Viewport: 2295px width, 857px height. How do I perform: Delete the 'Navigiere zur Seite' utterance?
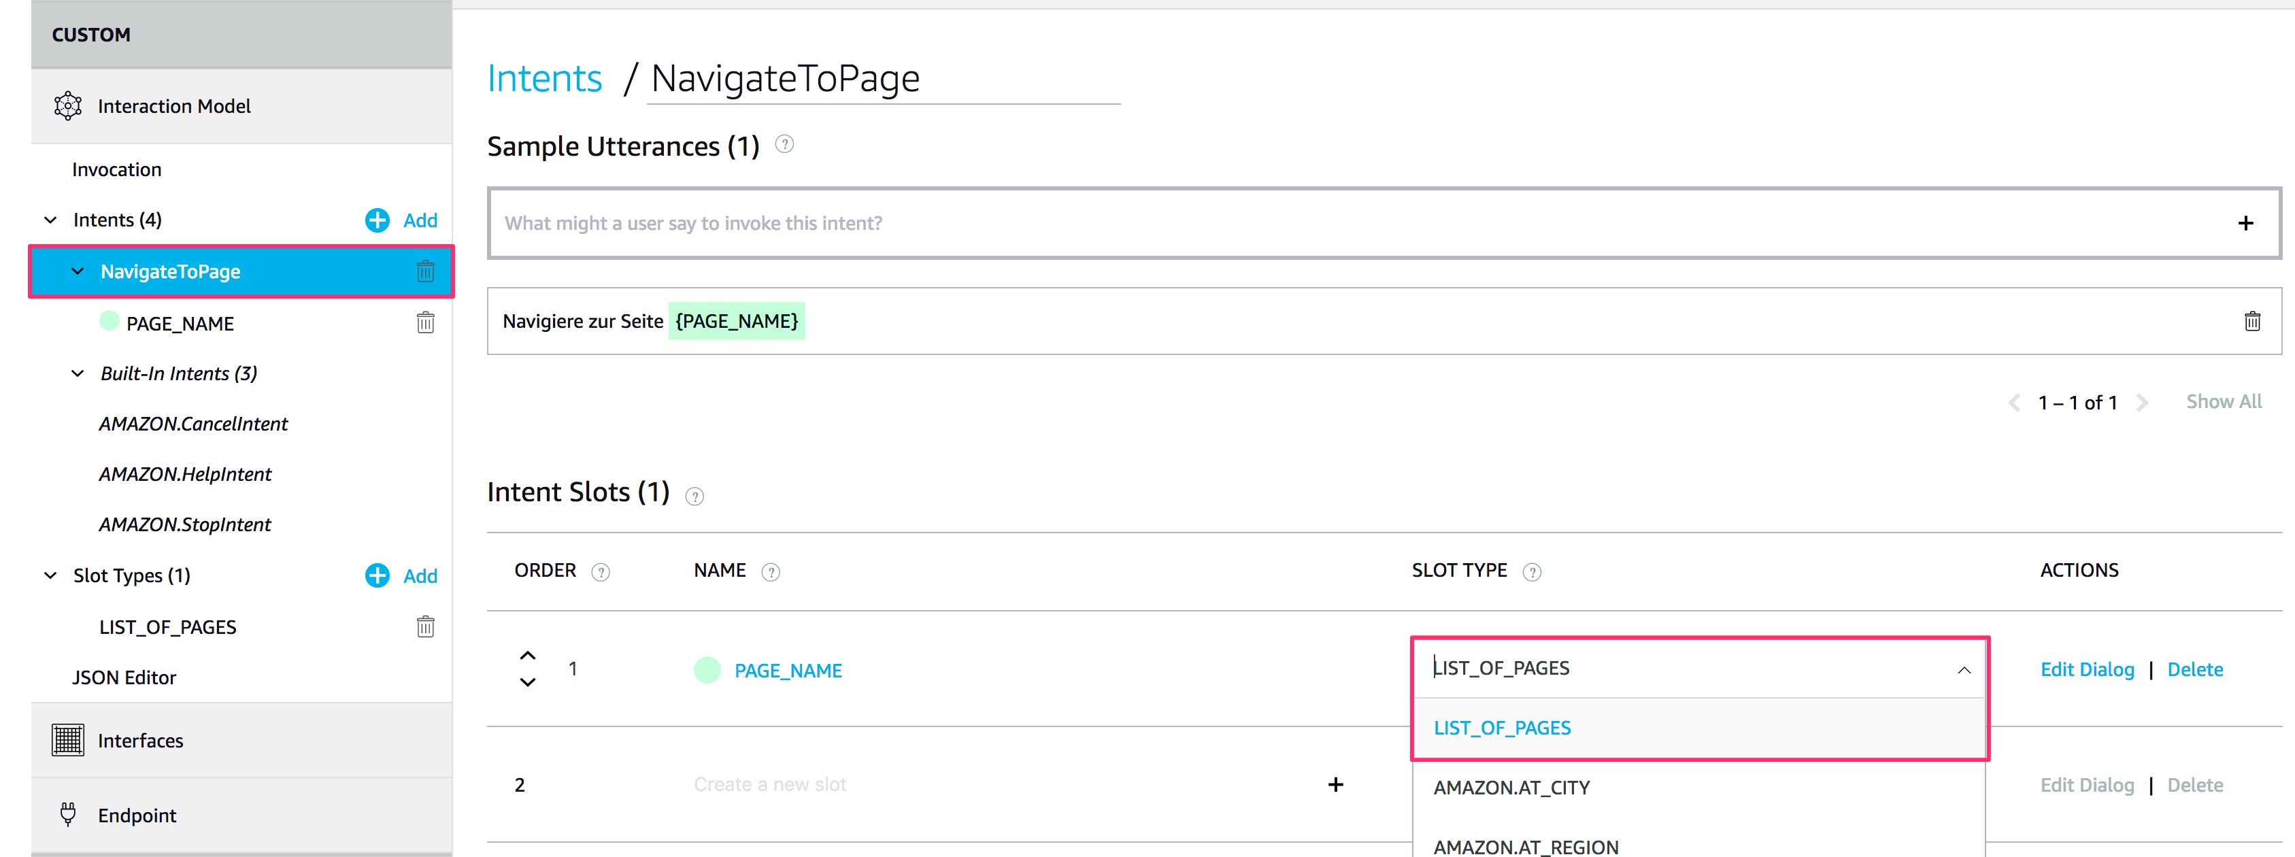click(2251, 321)
